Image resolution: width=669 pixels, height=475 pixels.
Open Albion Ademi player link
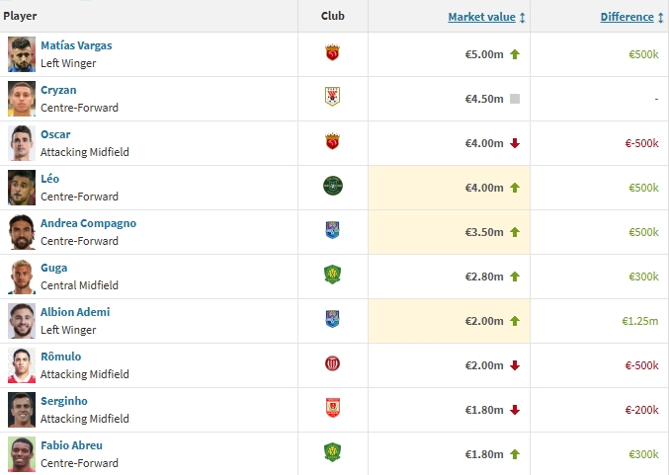75,312
